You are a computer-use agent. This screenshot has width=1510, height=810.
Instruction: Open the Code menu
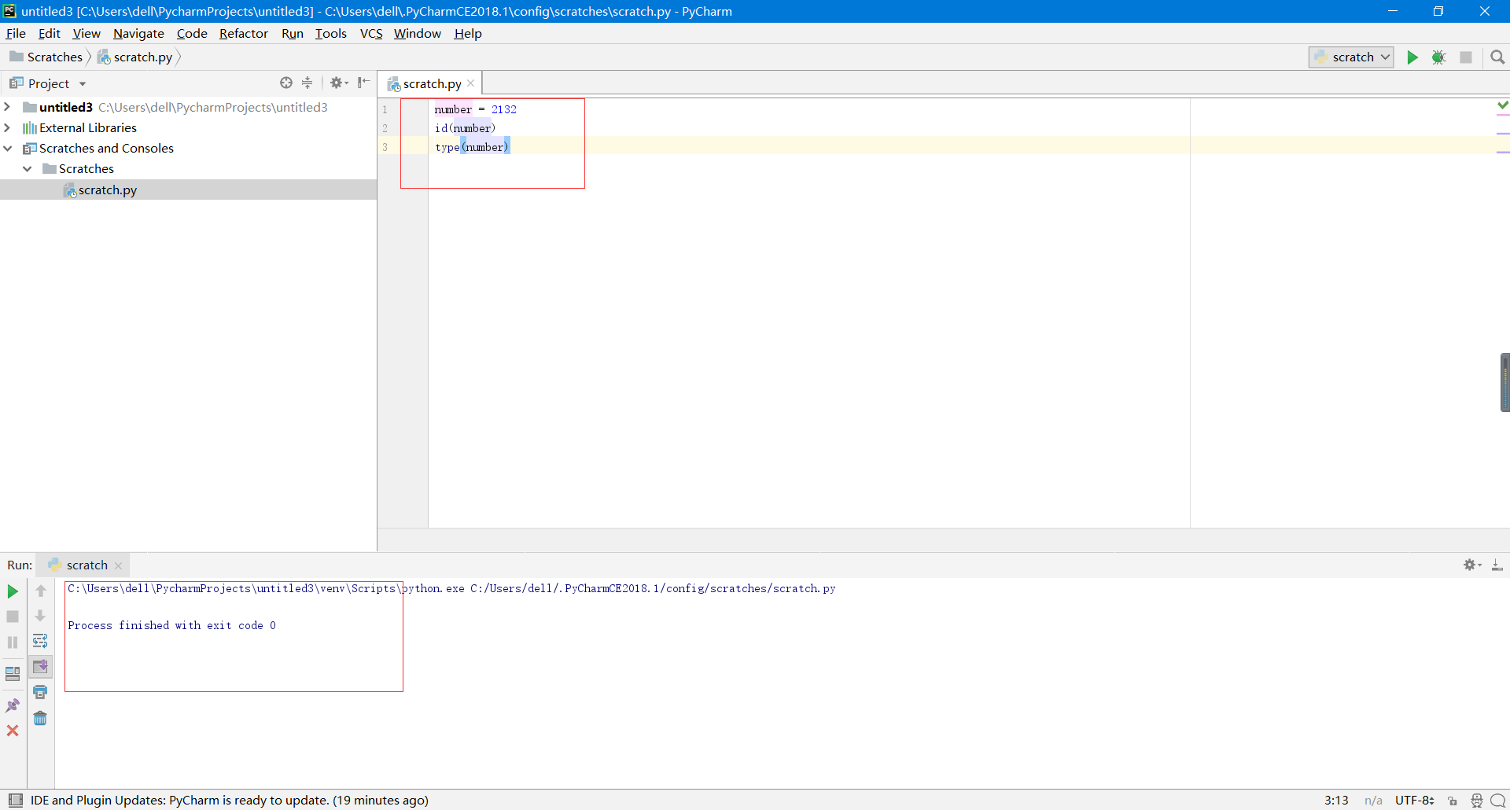[x=192, y=33]
